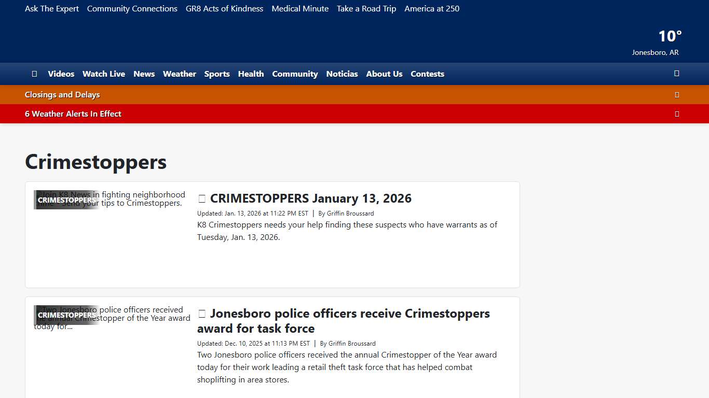Viewport: 709px width, 398px height.
Task: Click the icon next to police award headline
Action: 202,314
